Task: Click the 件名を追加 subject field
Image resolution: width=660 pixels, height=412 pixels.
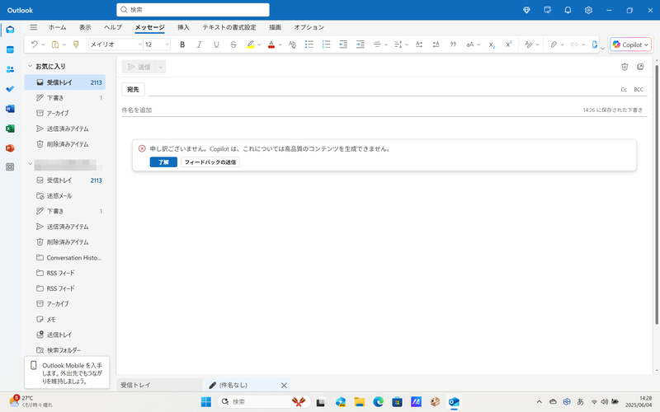Action: tap(349, 110)
